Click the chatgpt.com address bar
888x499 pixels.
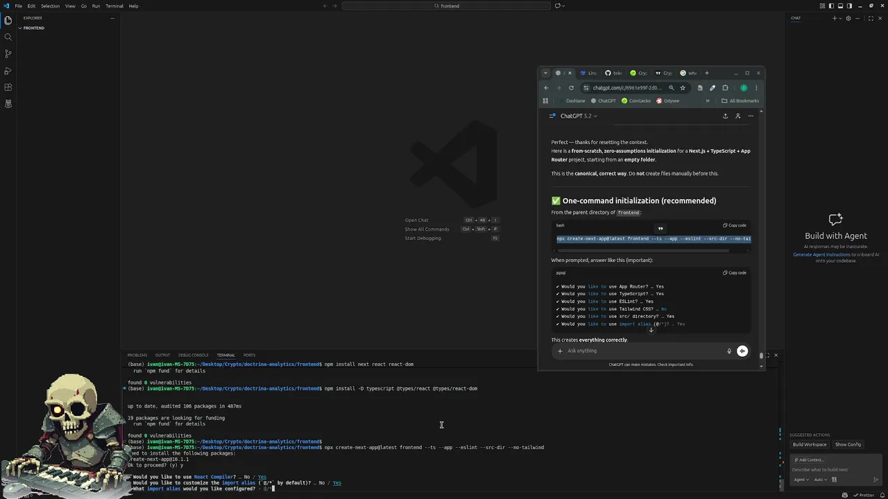pyautogui.click(x=626, y=88)
